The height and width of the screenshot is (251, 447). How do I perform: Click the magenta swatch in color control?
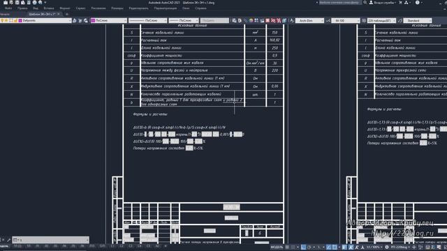(93, 20)
